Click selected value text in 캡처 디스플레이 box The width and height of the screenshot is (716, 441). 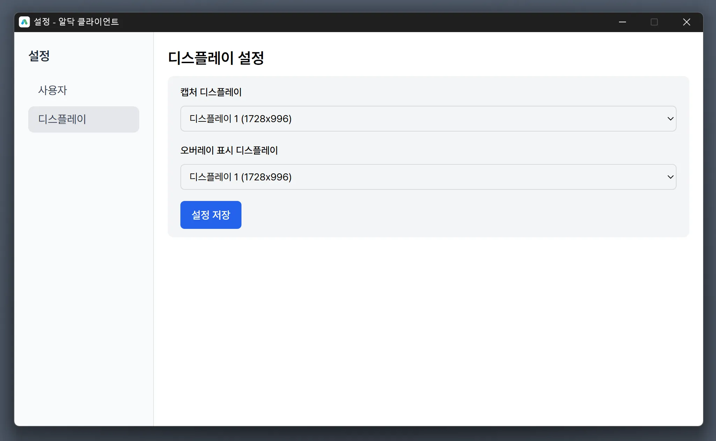point(240,119)
